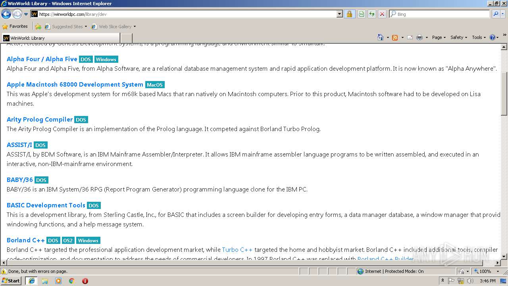Screen dimensions: 508x286
Task: Click the Stop loading icon
Action: [382, 14]
